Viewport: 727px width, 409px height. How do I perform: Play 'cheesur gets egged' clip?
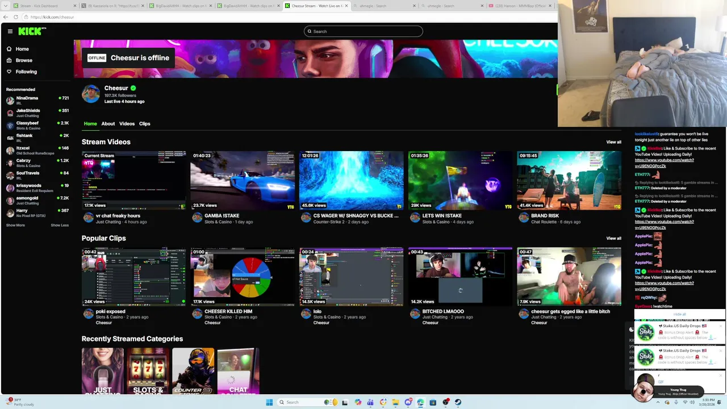(569, 277)
